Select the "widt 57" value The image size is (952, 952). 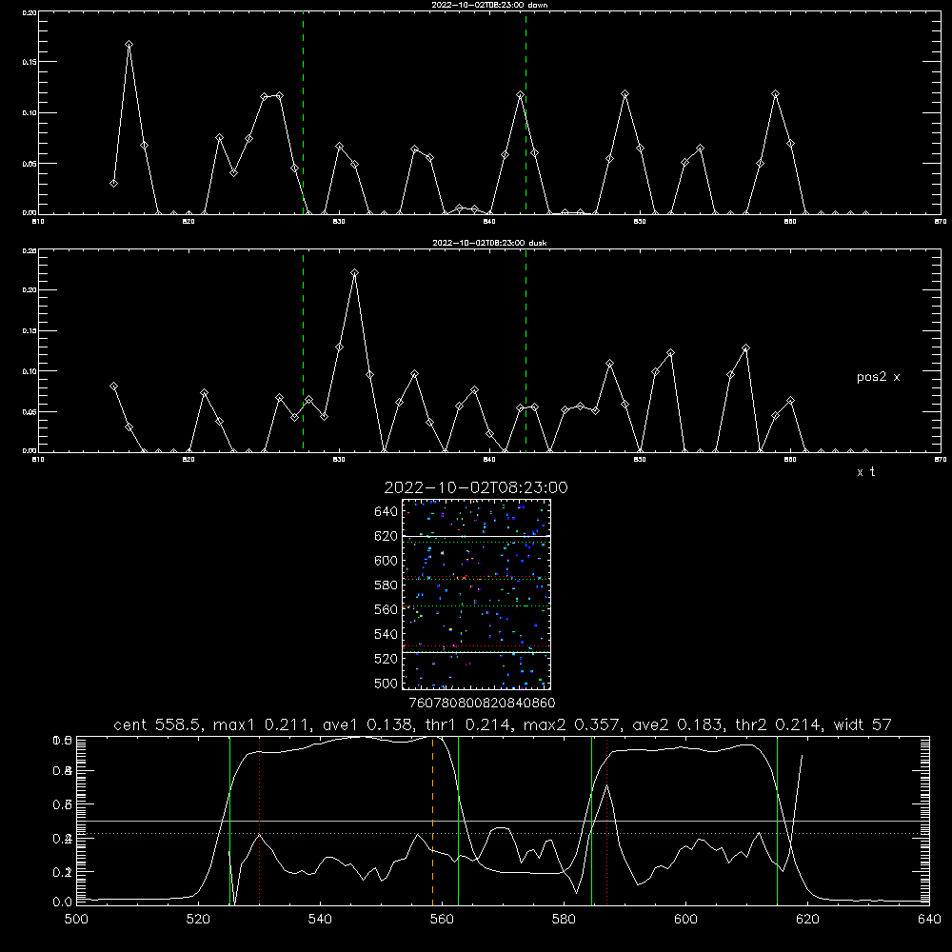pyautogui.click(x=863, y=724)
